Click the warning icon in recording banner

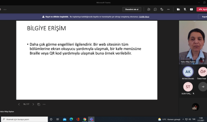(x=43, y=17)
